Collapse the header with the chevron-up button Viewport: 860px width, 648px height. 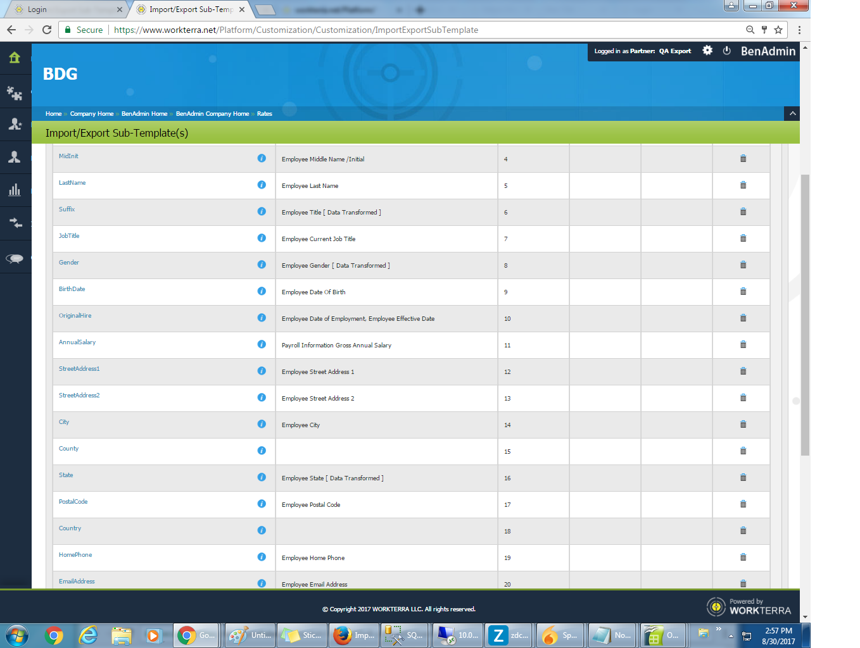click(792, 113)
